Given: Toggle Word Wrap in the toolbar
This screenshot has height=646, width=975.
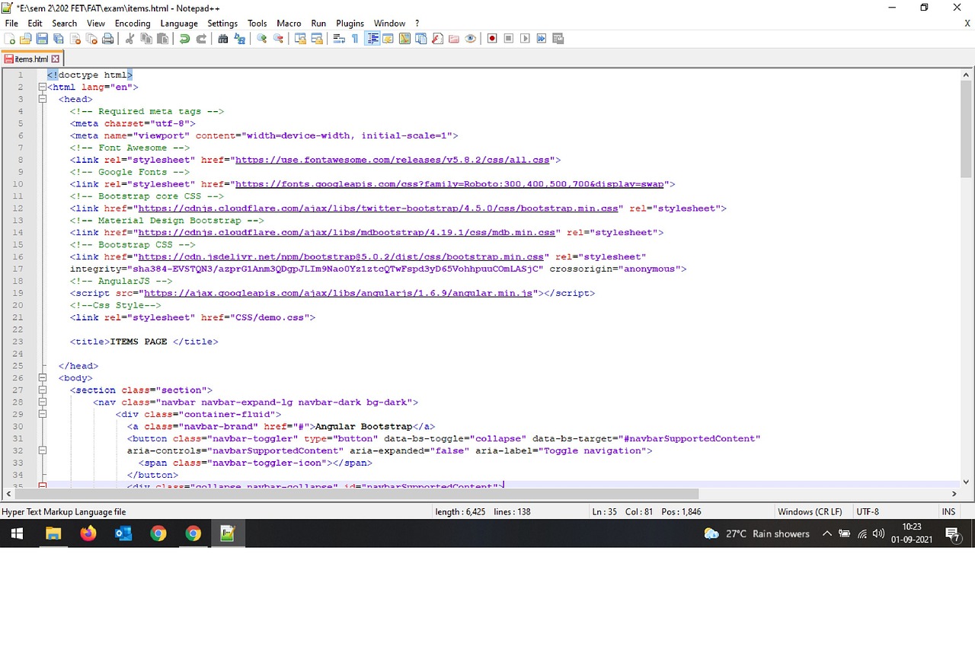Looking at the screenshot, I should [x=339, y=39].
